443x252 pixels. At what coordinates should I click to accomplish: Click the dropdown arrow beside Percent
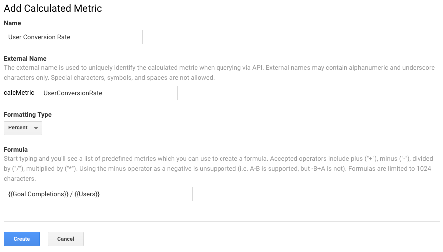36,128
